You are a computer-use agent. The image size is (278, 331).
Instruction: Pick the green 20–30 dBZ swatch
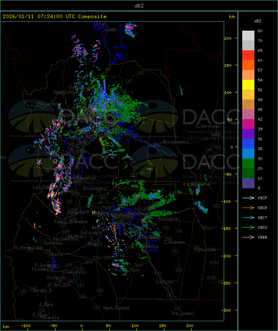[x=248, y=163]
